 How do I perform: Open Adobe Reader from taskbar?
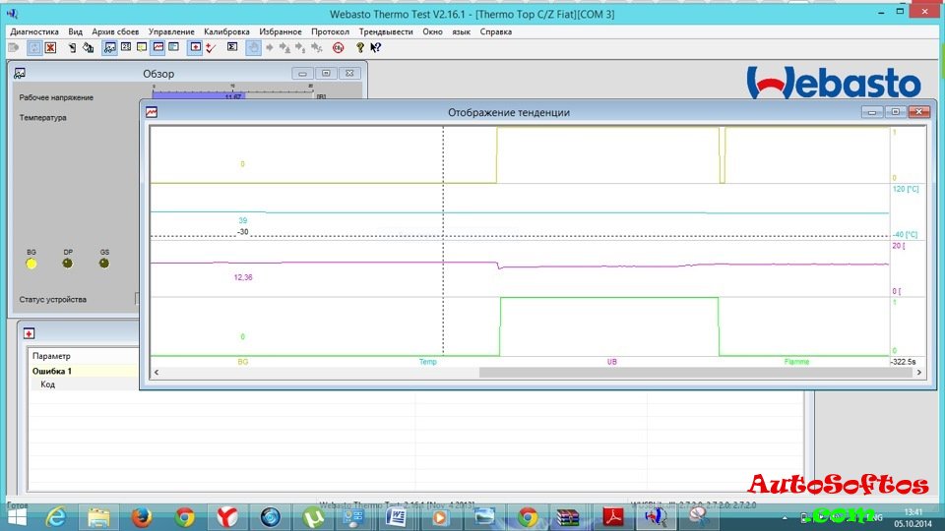pos(613,517)
